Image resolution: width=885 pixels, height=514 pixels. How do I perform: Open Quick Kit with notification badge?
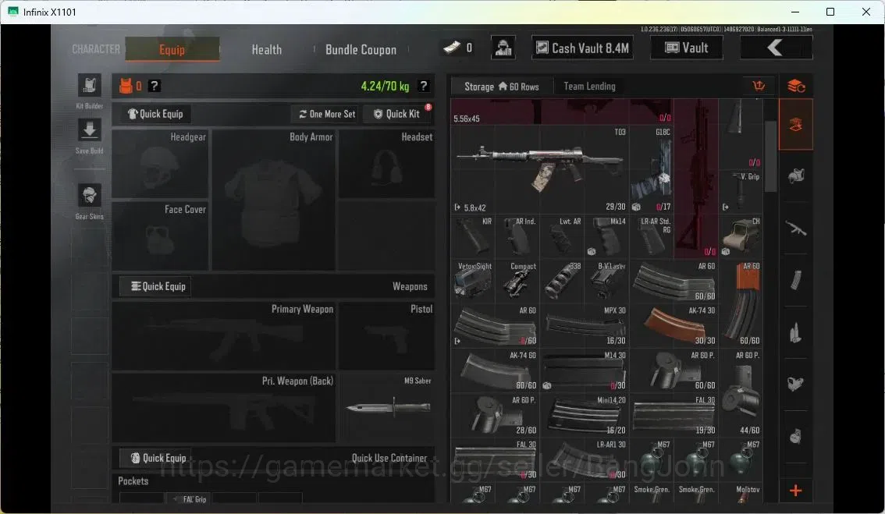397,114
